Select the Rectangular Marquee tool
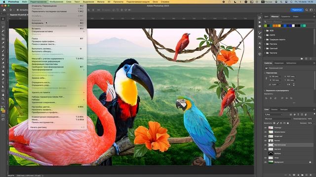Viewport: 316px width, 177px height. [3, 23]
